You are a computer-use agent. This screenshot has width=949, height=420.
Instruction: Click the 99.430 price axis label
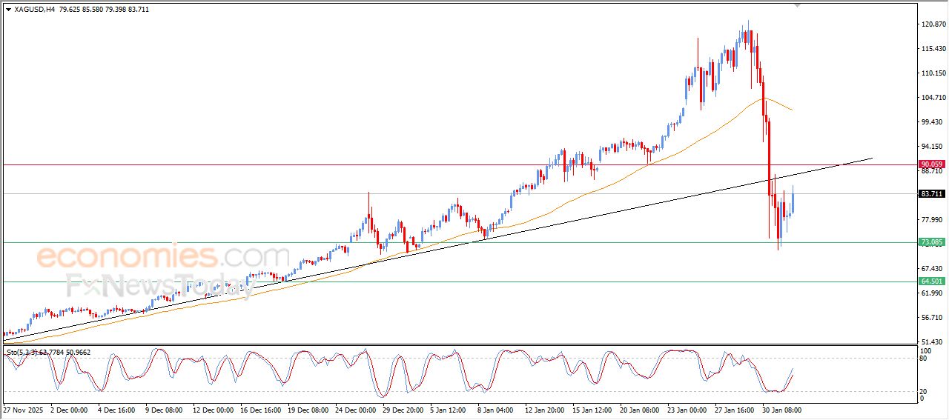point(933,122)
